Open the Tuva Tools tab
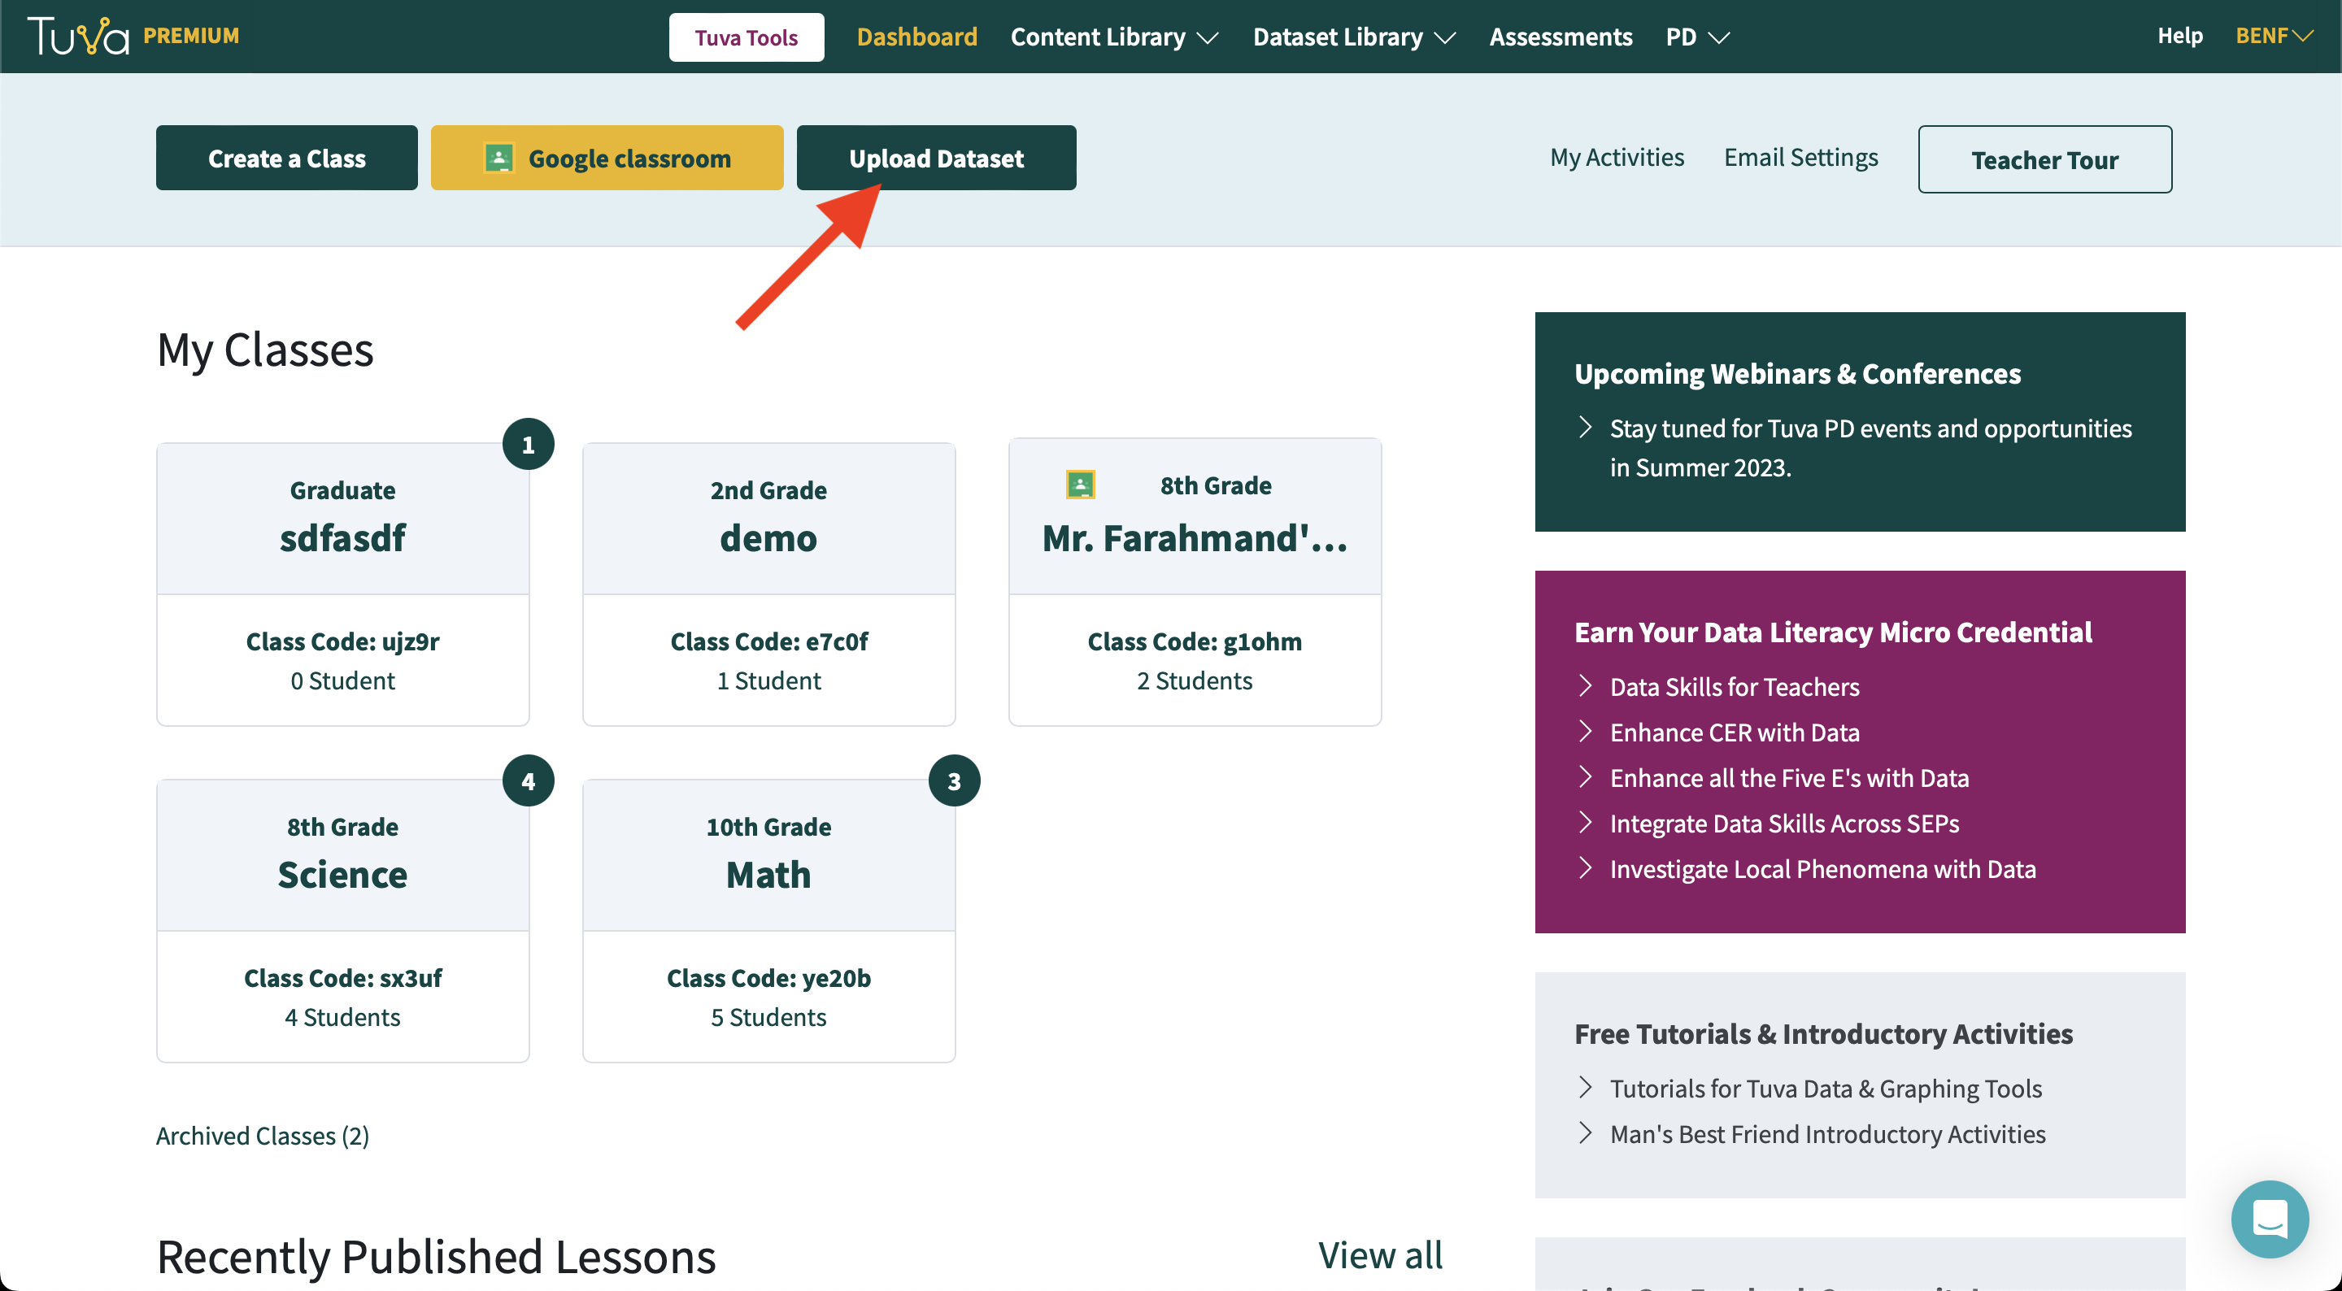Screen dimensions: 2342x1291 click(747, 37)
